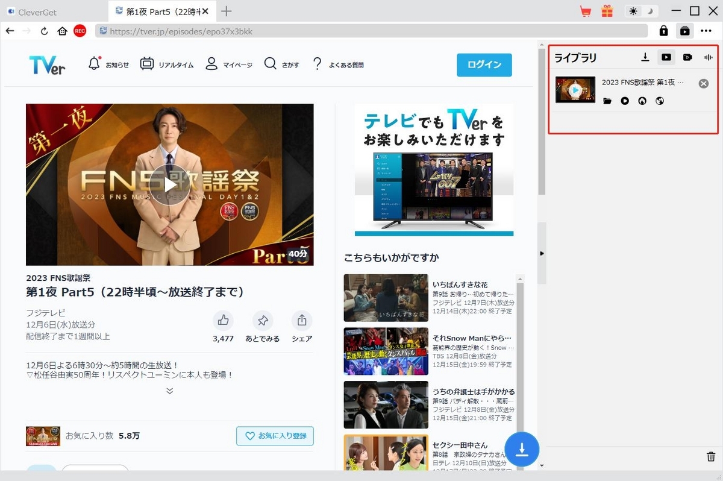Screen dimensions: 723x481
Task: Click the blue floating download button
Action: coord(522,450)
